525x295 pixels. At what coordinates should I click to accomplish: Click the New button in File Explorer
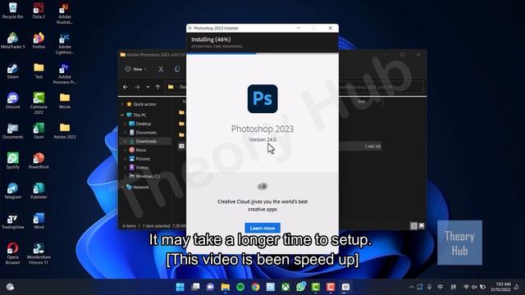click(136, 69)
